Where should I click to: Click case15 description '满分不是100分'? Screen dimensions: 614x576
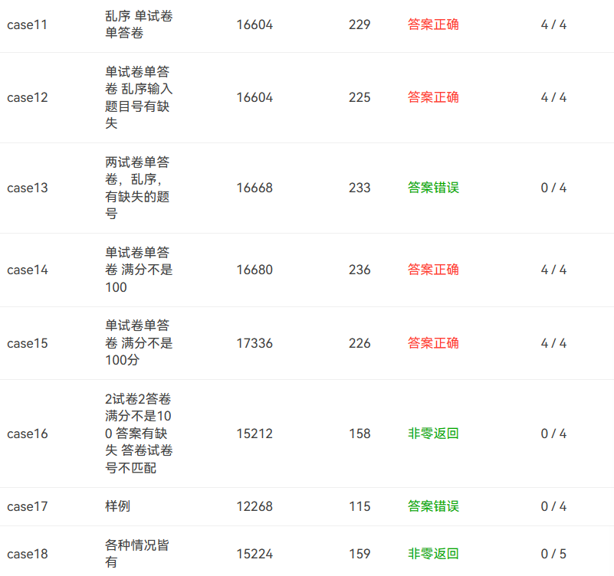point(139,343)
